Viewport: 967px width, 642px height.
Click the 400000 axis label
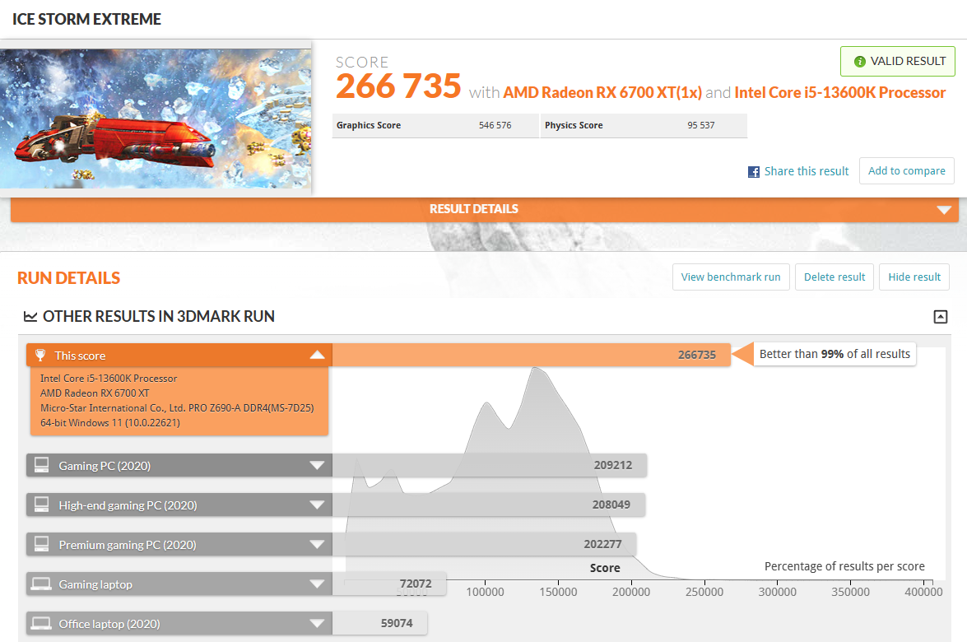pyautogui.click(x=923, y=592)
